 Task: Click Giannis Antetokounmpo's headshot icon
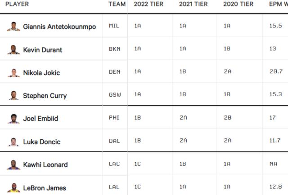[13, 27]
